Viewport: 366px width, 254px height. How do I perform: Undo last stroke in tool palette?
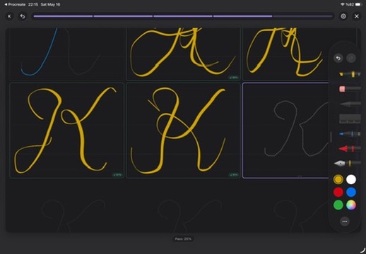pos(338,58)
